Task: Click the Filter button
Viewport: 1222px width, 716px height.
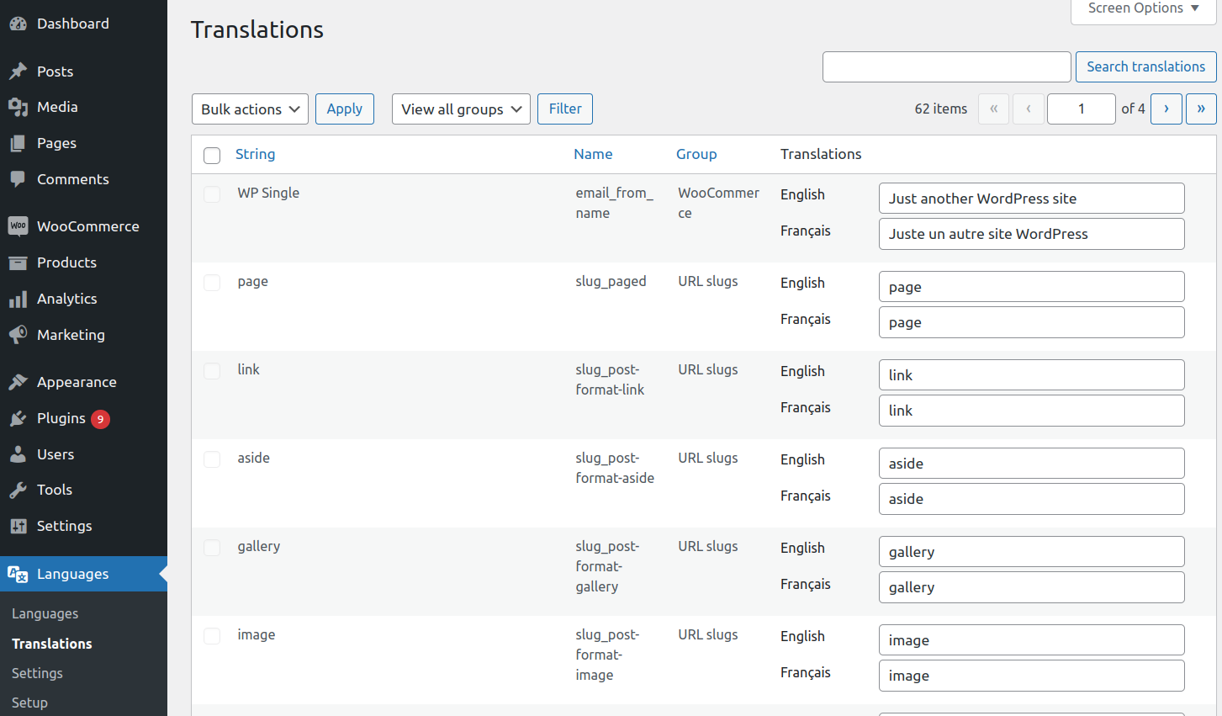Action: pos(565,109)
